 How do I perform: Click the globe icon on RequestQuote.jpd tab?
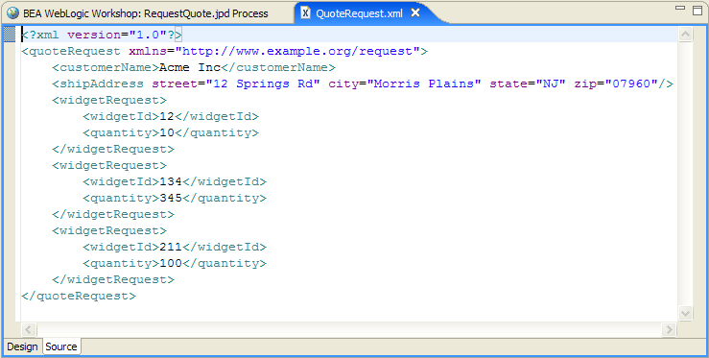coord(13,13)
